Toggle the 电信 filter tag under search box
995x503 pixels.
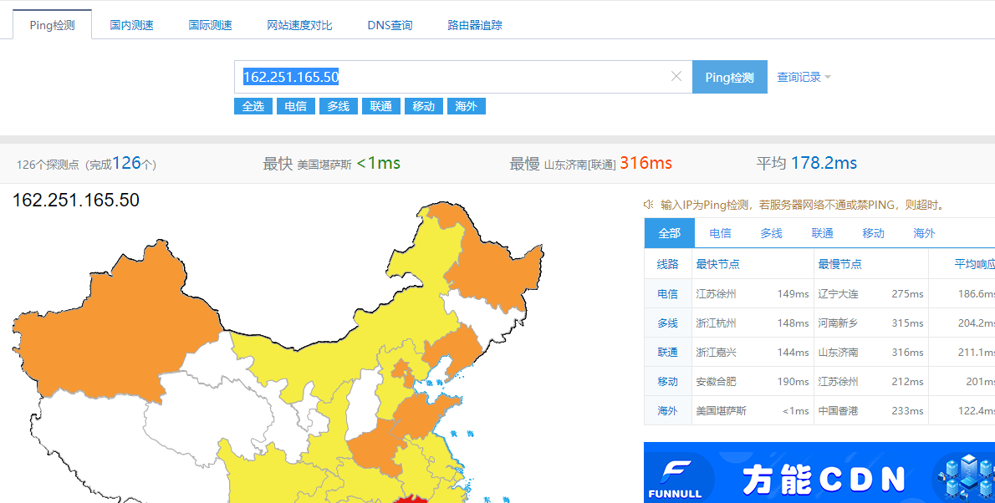(295, 106)
